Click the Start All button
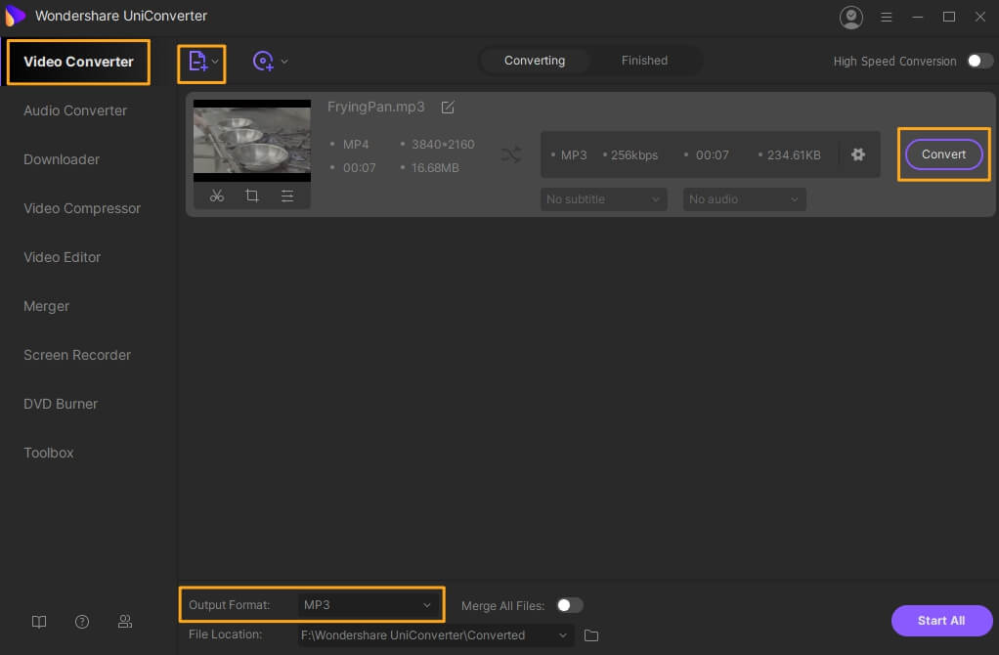 (941, 621)
